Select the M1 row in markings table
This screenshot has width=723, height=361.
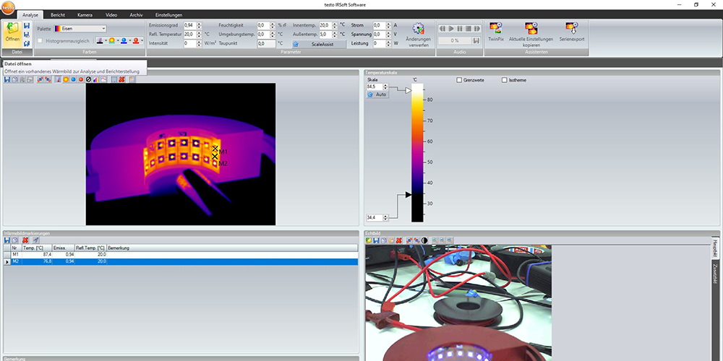point(181,254)
